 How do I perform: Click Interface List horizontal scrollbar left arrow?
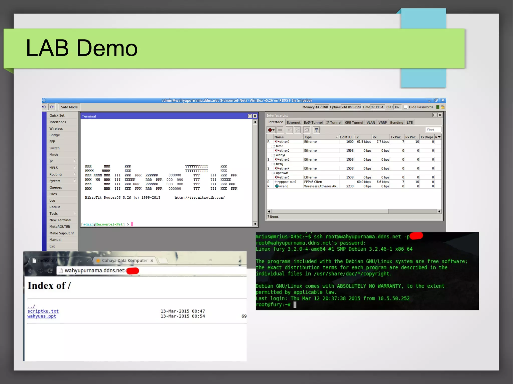[269, 211]
